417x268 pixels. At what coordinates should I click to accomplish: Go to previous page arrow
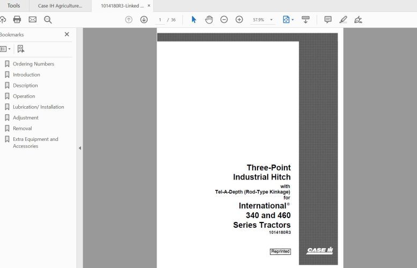click(129, 20)
